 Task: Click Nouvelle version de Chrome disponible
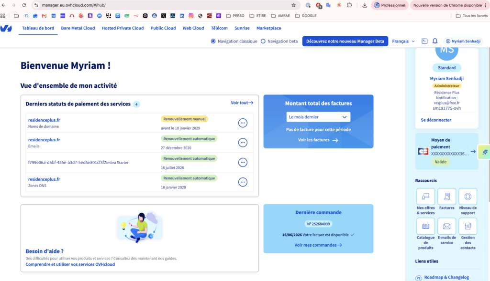coord(447,5)
